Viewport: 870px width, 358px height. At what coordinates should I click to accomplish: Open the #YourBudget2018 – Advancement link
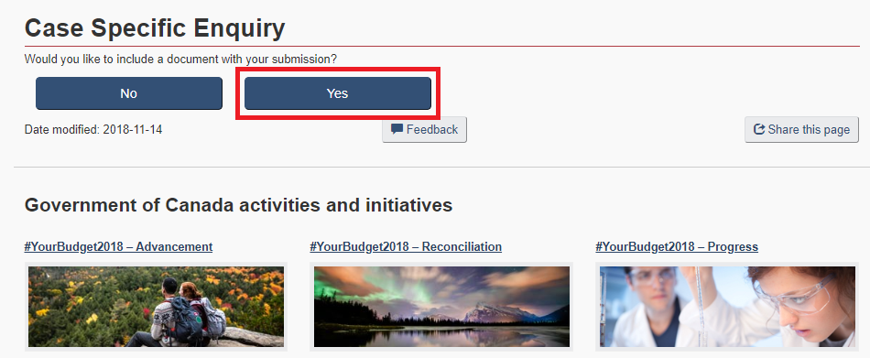click(118, 246)
